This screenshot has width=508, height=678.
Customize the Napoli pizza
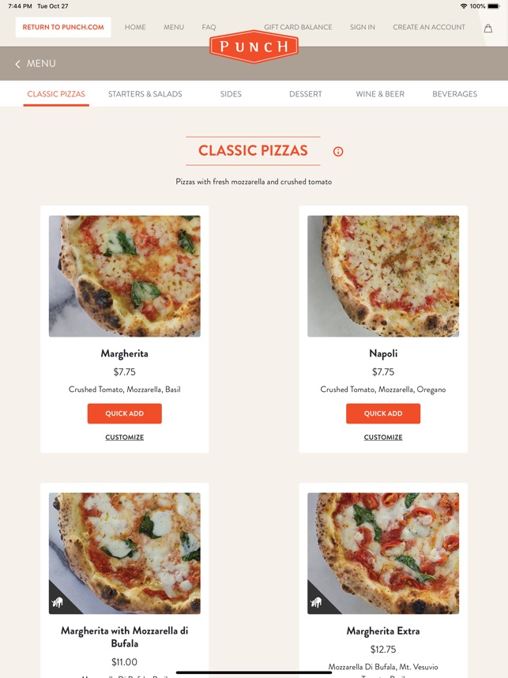tap(383, 437)
